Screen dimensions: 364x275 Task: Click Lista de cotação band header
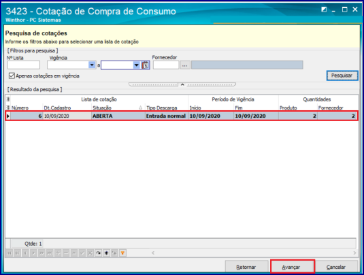pyautogui.click(x=99, y=99)
